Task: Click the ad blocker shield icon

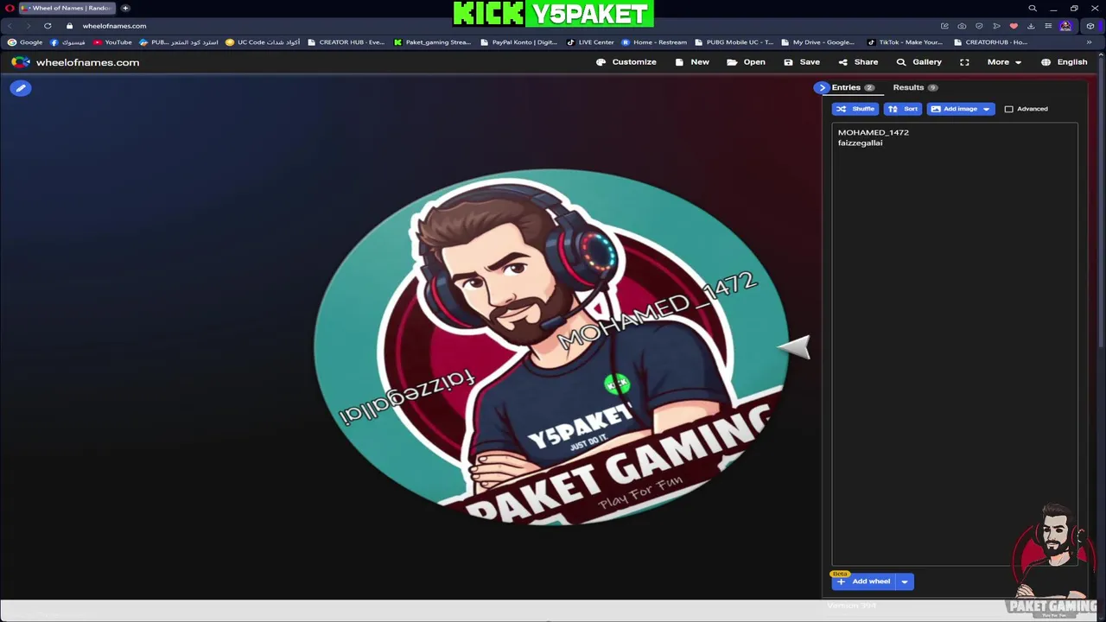Action: [x=979, y=26]
